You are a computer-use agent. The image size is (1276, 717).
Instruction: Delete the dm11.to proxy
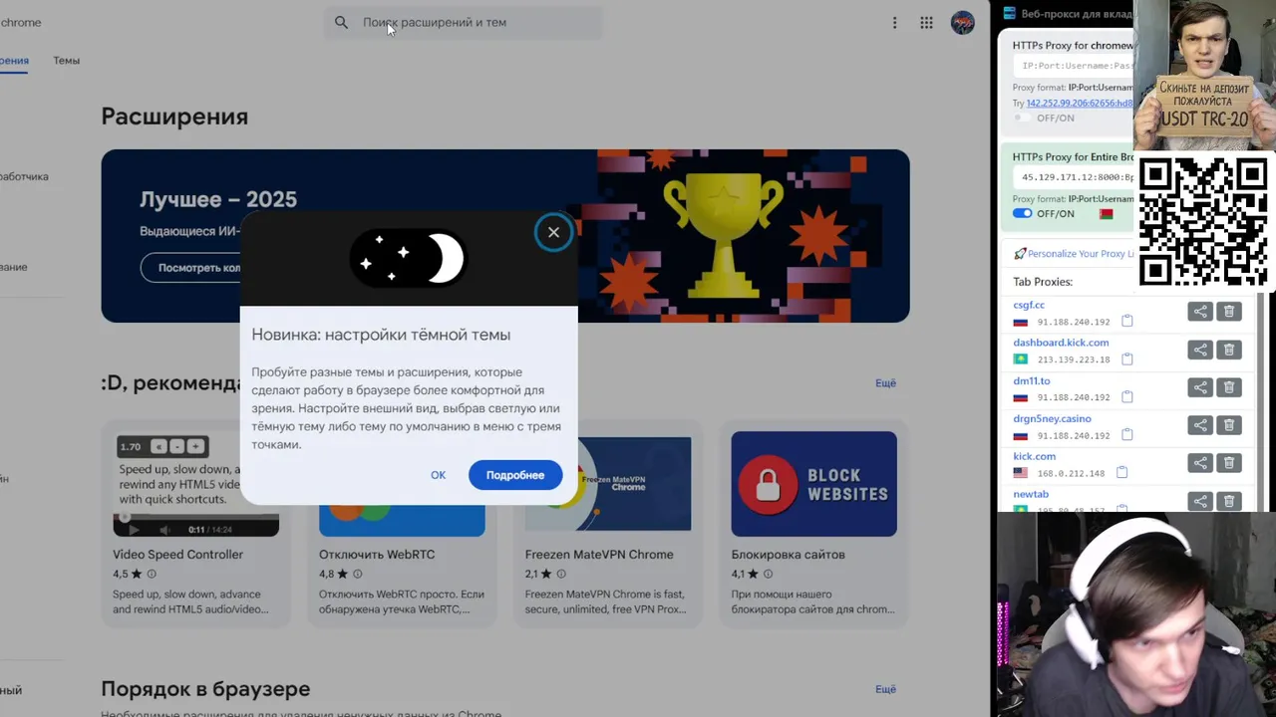1229,387
